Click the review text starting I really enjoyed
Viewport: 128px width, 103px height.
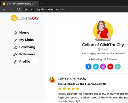click(93, 98)
